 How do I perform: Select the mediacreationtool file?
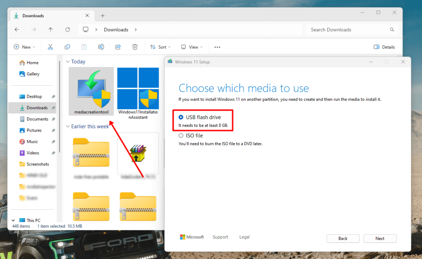coord(91,92)
